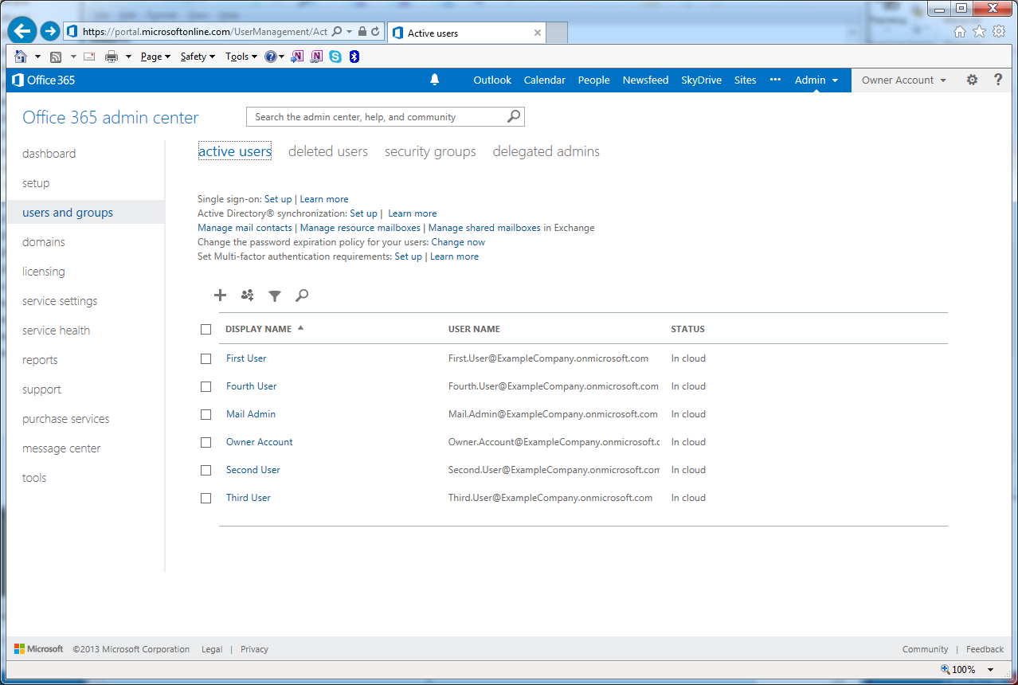Open the notifications bell icon
The width and height of the screenshot is (1018, 685).
(435, 80)
